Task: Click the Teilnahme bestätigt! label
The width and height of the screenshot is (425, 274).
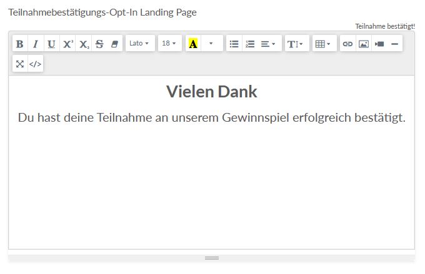Action: pos(385,26)
